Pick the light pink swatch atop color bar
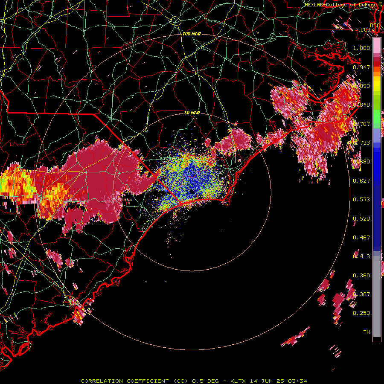This screenshot has height=384, width=384. pos(377,46)
